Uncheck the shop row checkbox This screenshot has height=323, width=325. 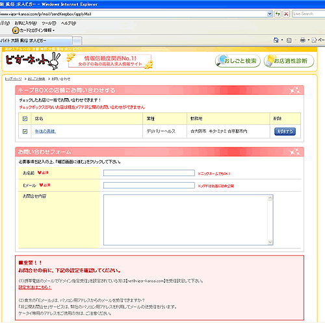[x=25, y=131]
